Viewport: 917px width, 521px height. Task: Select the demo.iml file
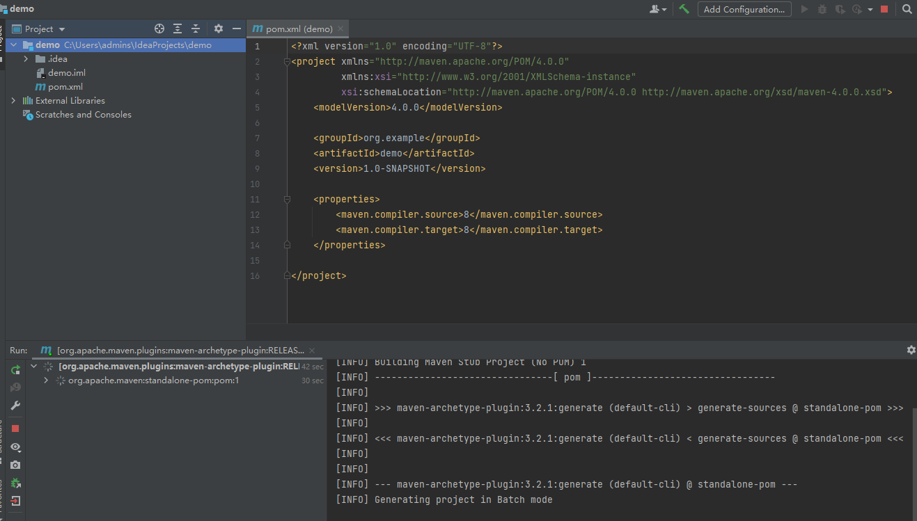67,73
